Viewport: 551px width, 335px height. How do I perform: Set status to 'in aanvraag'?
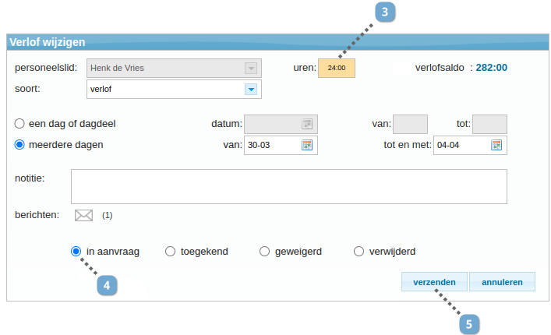[x=76, y=251]
